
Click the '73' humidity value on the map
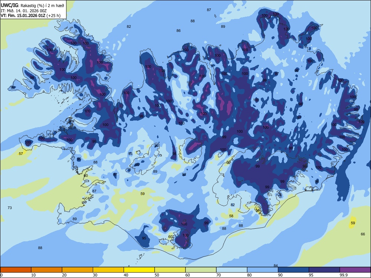pyautogui.click(x=10, y=208)
